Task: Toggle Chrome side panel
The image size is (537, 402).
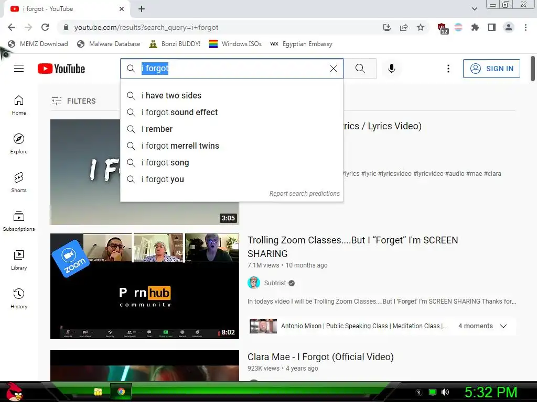Action: [x=492, y=27]
